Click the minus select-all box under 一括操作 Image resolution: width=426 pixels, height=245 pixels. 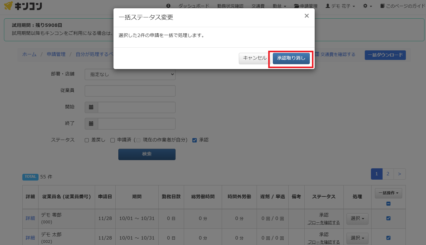pos(388,204)
